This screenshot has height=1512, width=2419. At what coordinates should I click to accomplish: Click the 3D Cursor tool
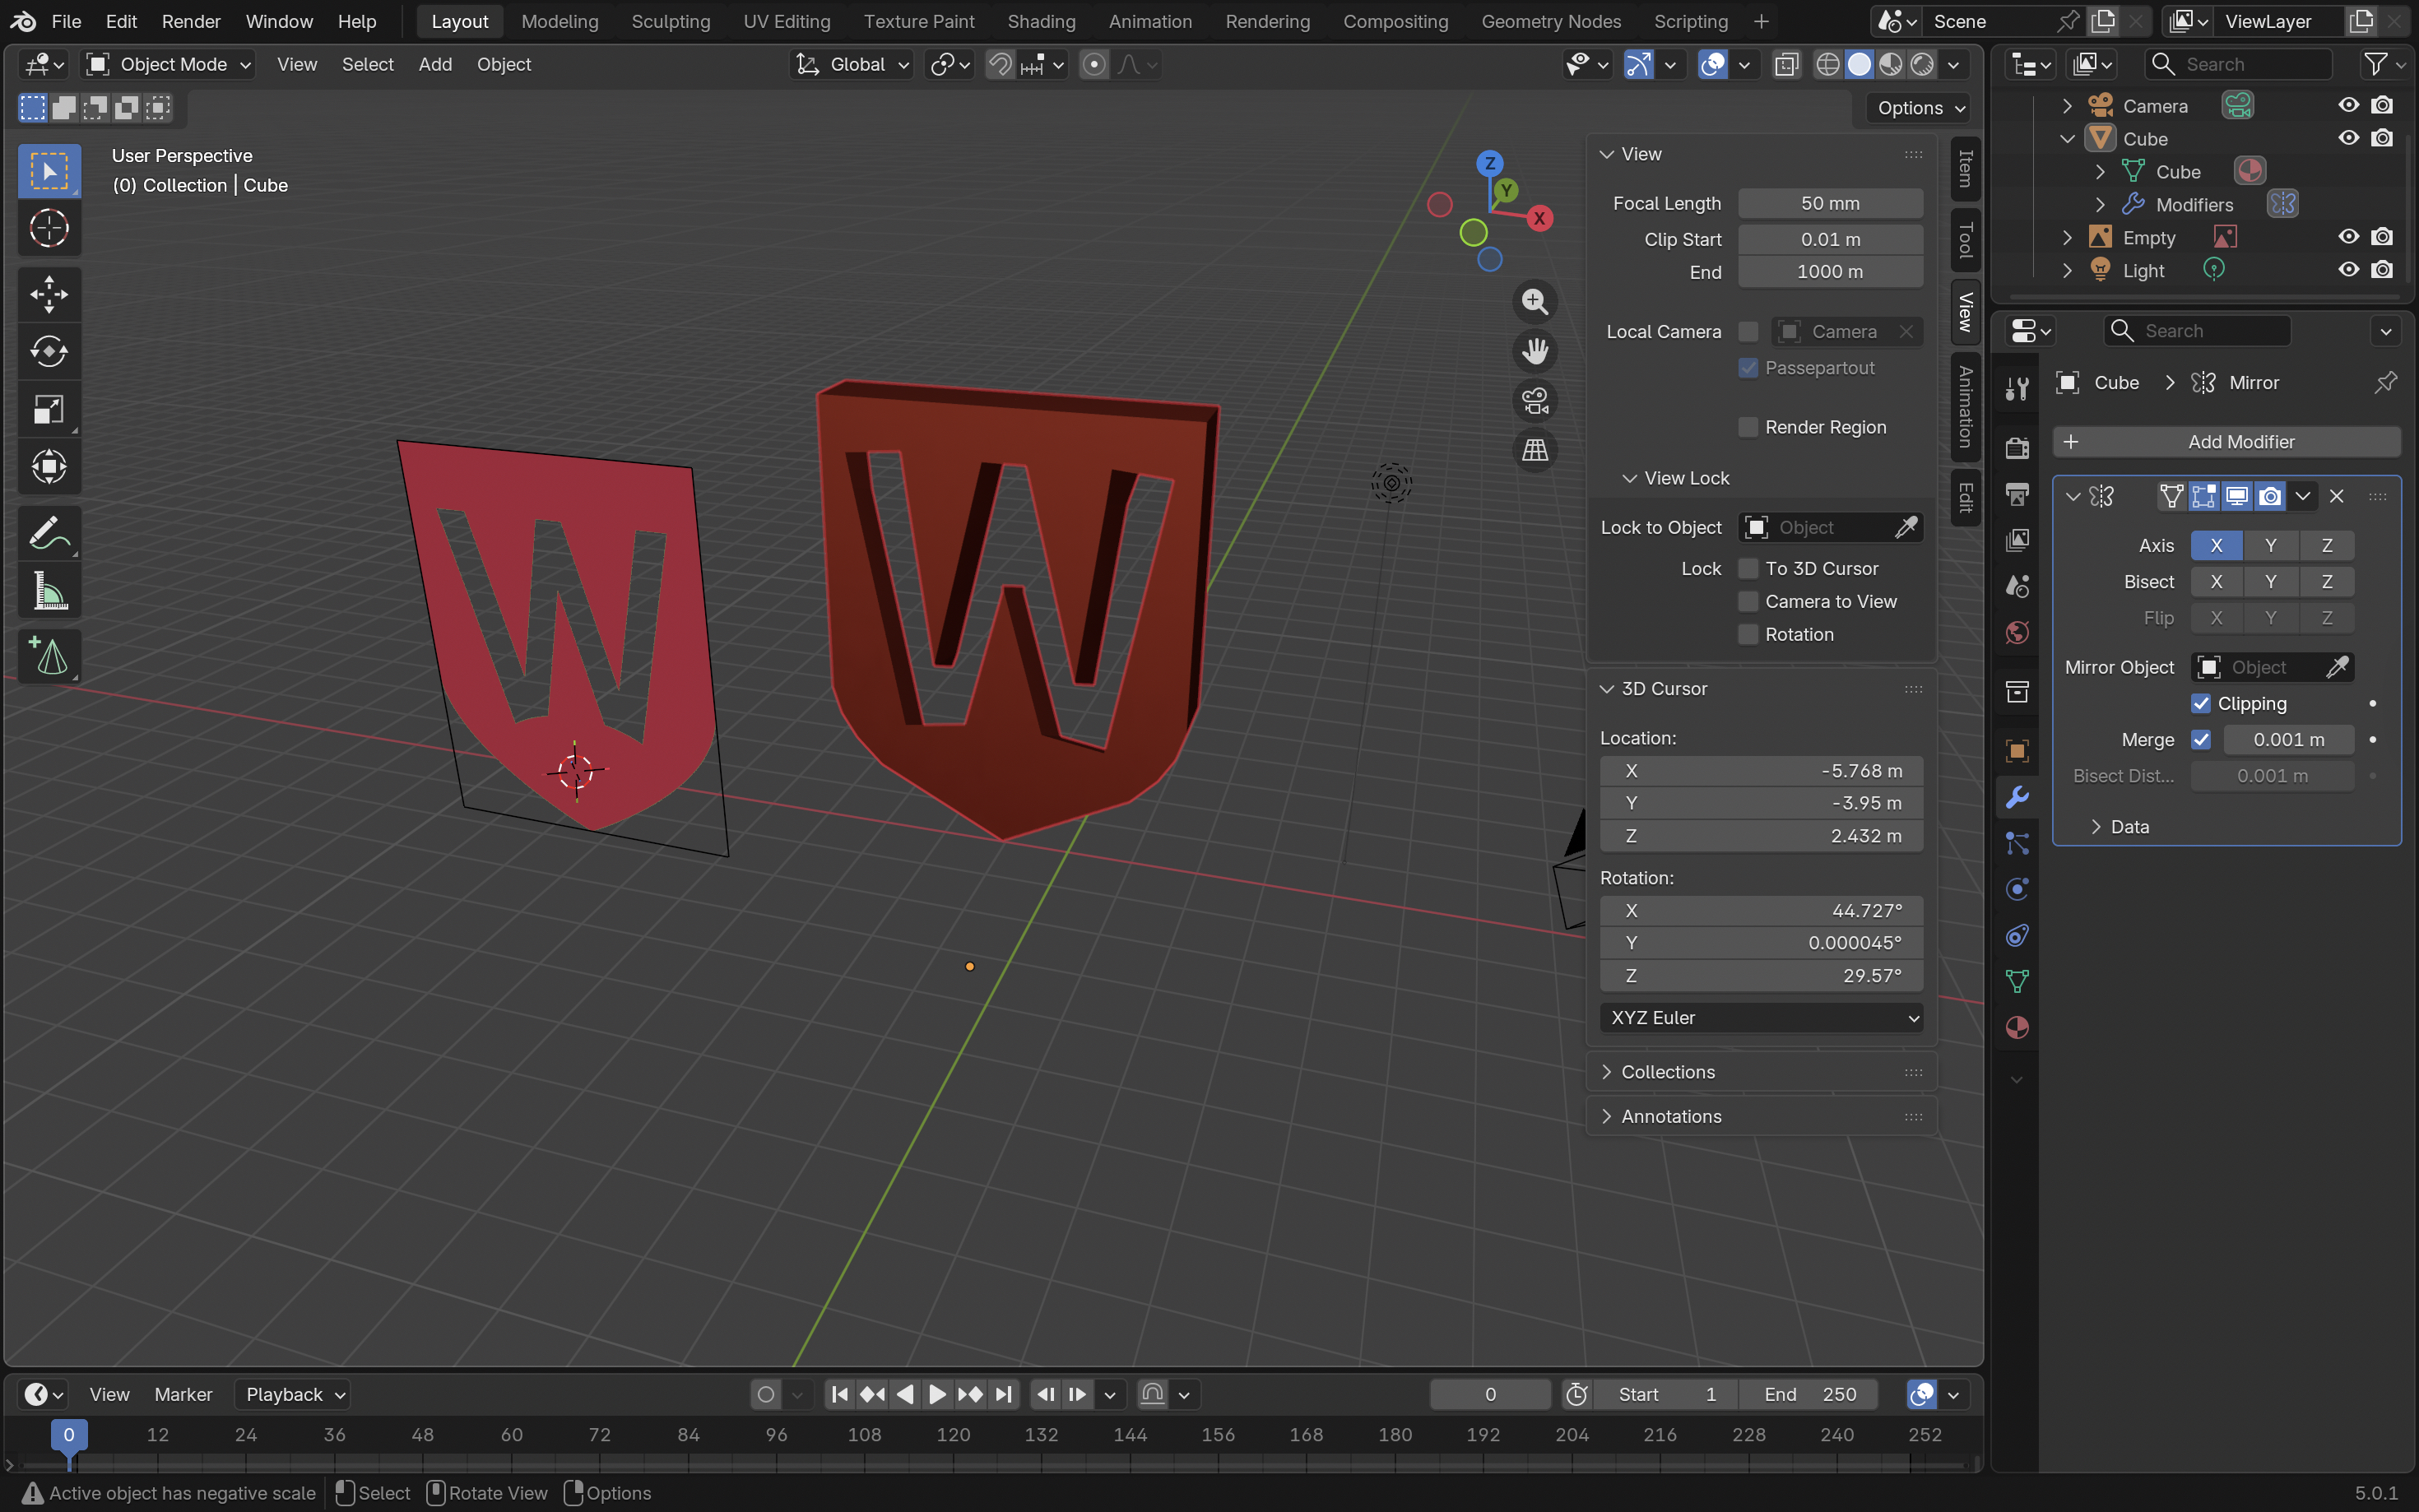coord(48,228)
